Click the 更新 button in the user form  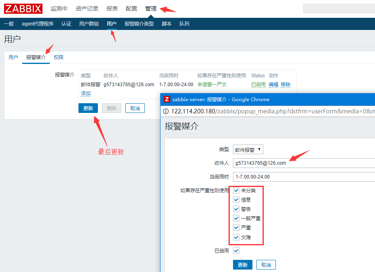[x=88, y=108]
